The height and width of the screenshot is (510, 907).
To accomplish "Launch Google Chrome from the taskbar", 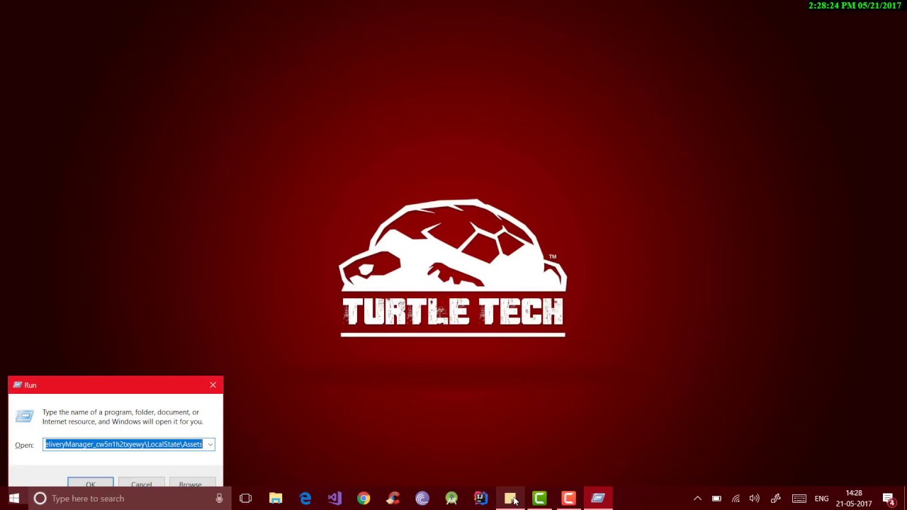I will pyautogui.click(x=364, y=499).
